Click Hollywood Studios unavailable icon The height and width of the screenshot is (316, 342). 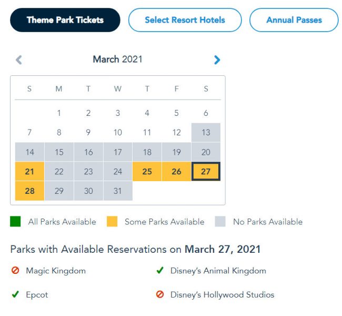(160, 294)
